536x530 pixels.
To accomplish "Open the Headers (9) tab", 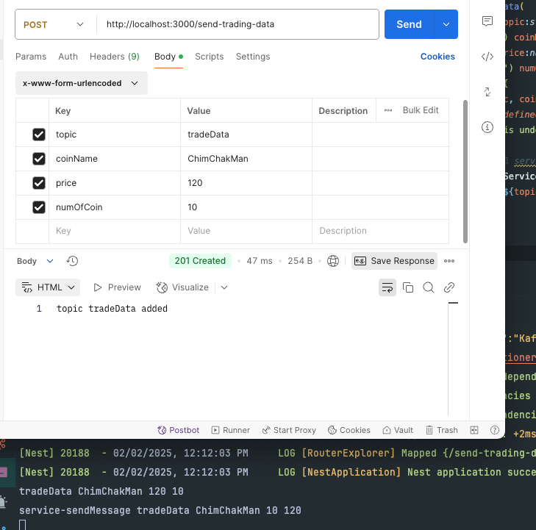I will [x=115, y=57].
